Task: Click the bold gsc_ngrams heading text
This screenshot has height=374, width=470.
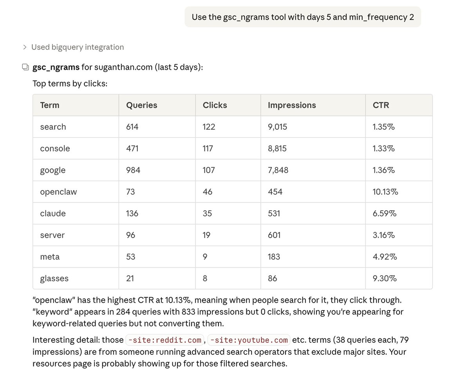Action: coord(56,67)
